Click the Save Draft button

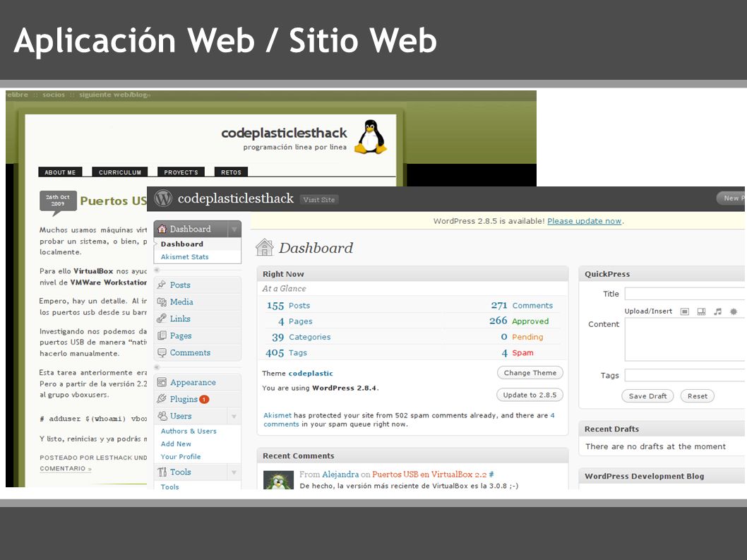pos(648,396)
